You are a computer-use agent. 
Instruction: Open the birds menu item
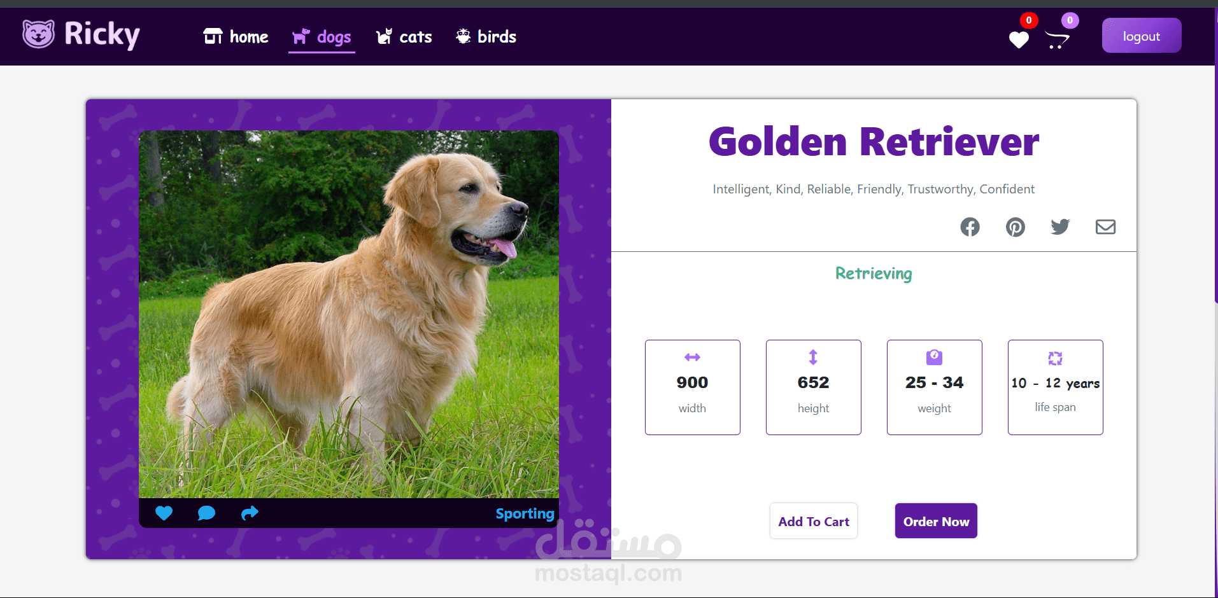pyautogui.click(x=486, y=37)
